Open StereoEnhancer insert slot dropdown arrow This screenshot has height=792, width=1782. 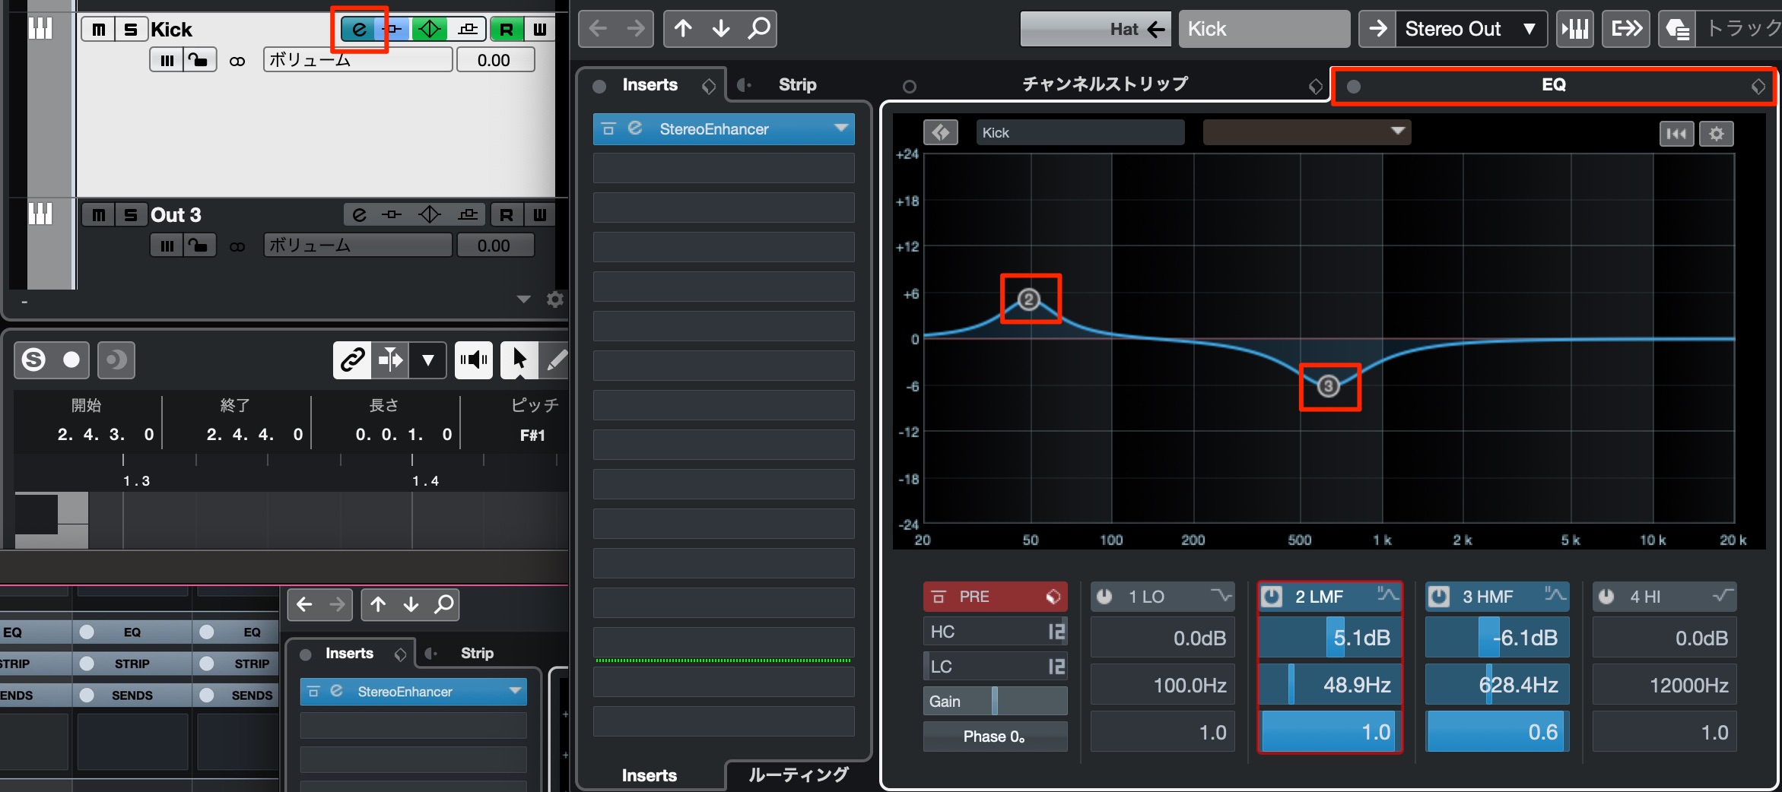pos(841,128)
